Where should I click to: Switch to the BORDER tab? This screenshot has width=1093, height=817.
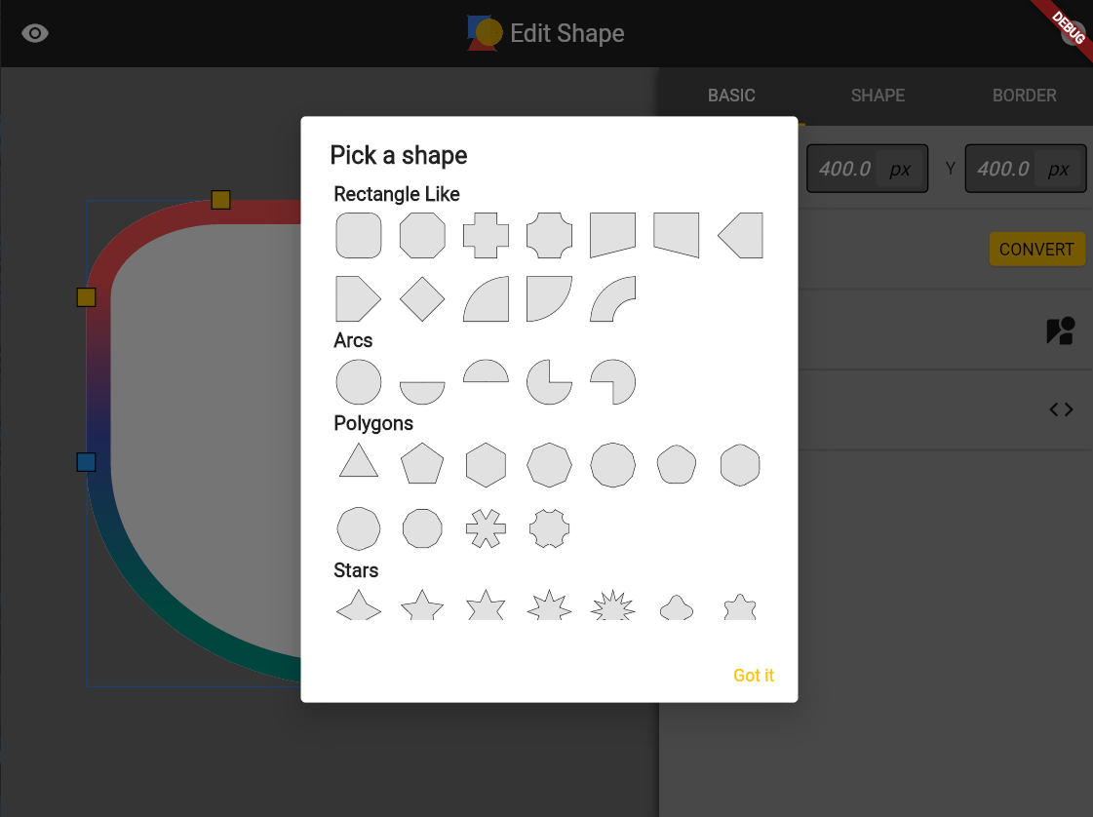point(1024,96)
